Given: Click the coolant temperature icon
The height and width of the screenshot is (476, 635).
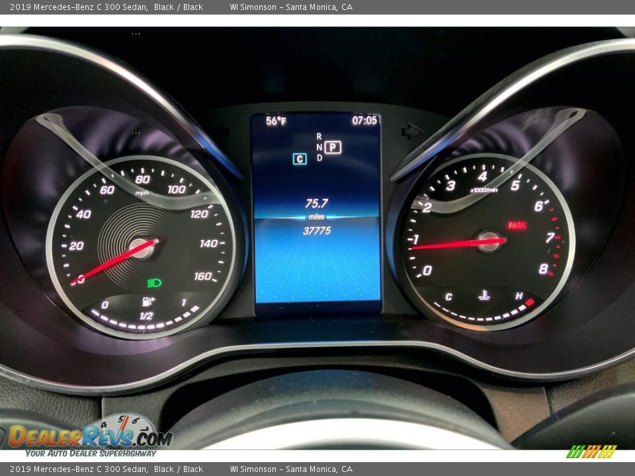Looking at the screenshot, I should (484, 295).
